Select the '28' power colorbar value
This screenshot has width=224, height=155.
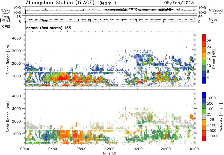(209, 41)
